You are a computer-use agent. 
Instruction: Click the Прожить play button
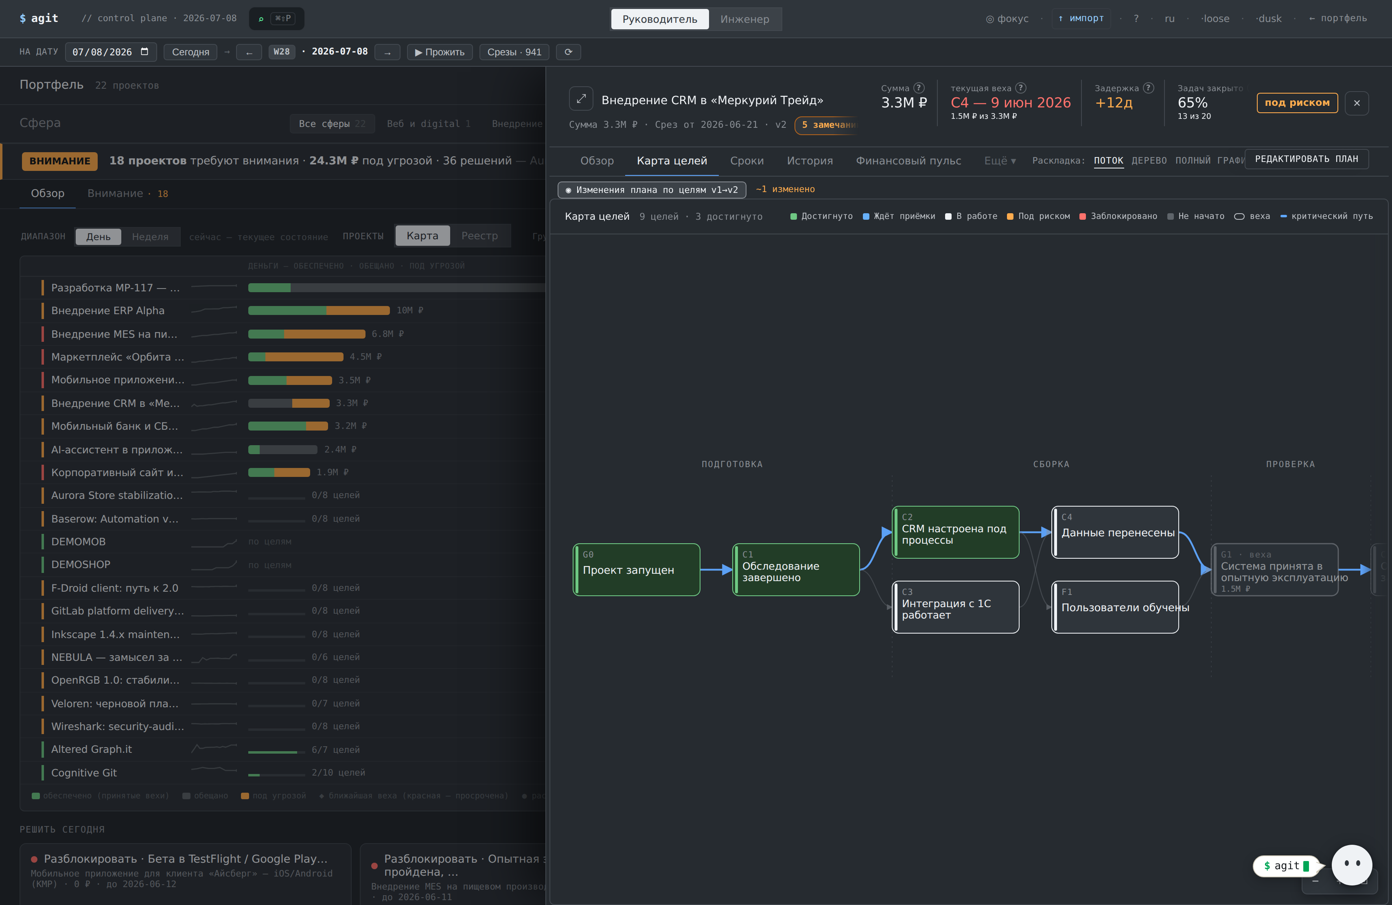[439, 52]
